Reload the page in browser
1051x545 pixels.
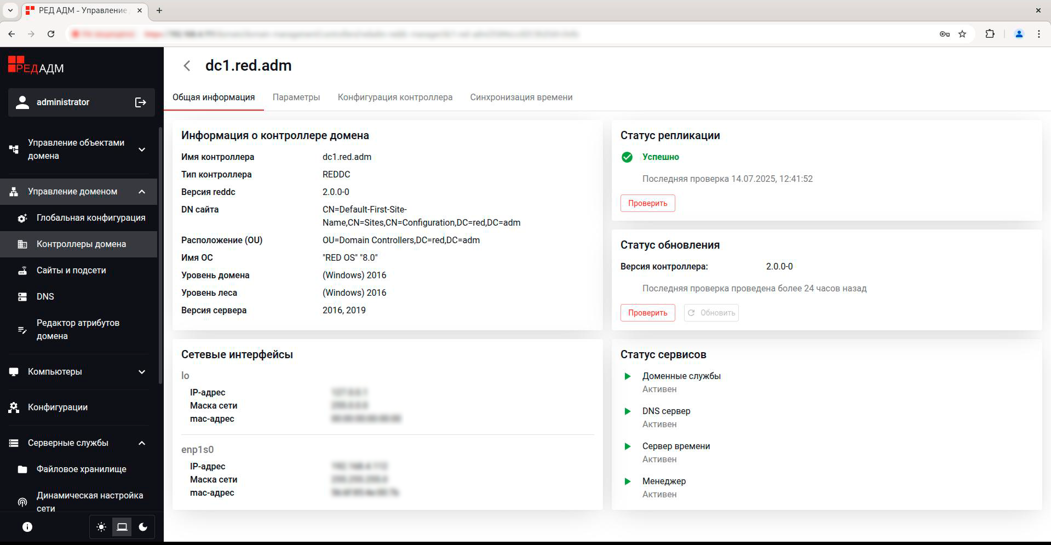[x=51, y=34]
